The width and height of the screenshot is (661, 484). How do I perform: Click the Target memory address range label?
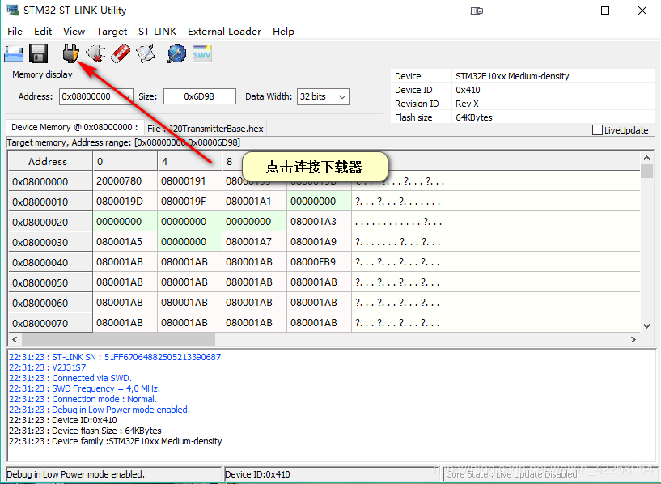coord(124,142)
